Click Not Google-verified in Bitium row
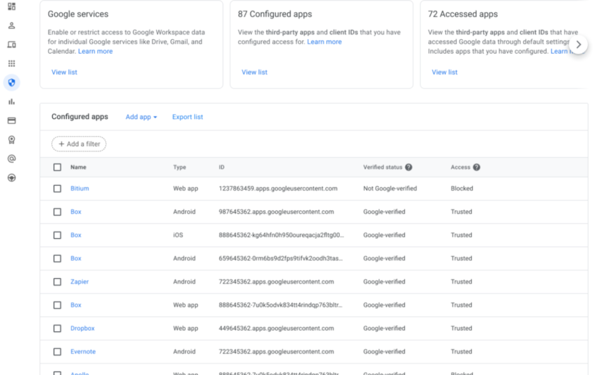600x375 pixels. [x=390, y=188]
